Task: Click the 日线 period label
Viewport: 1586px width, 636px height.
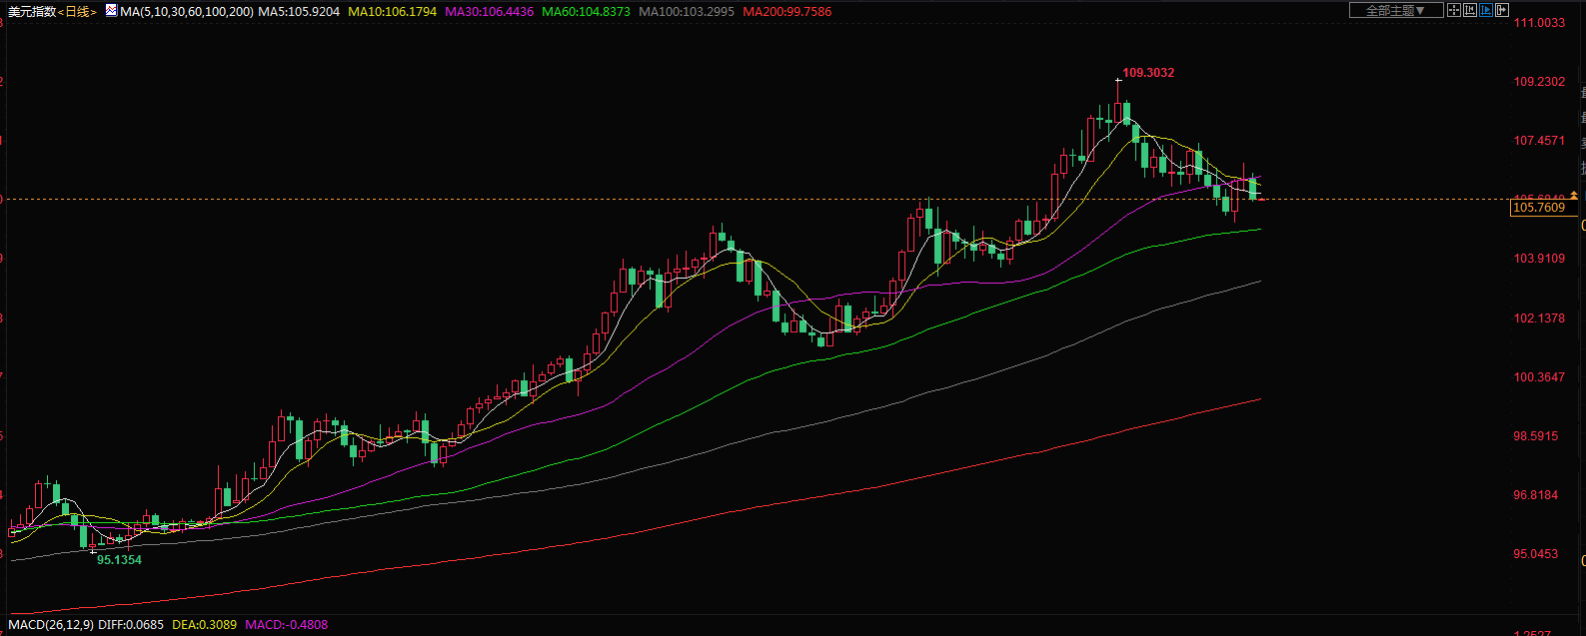Action: 76,12
